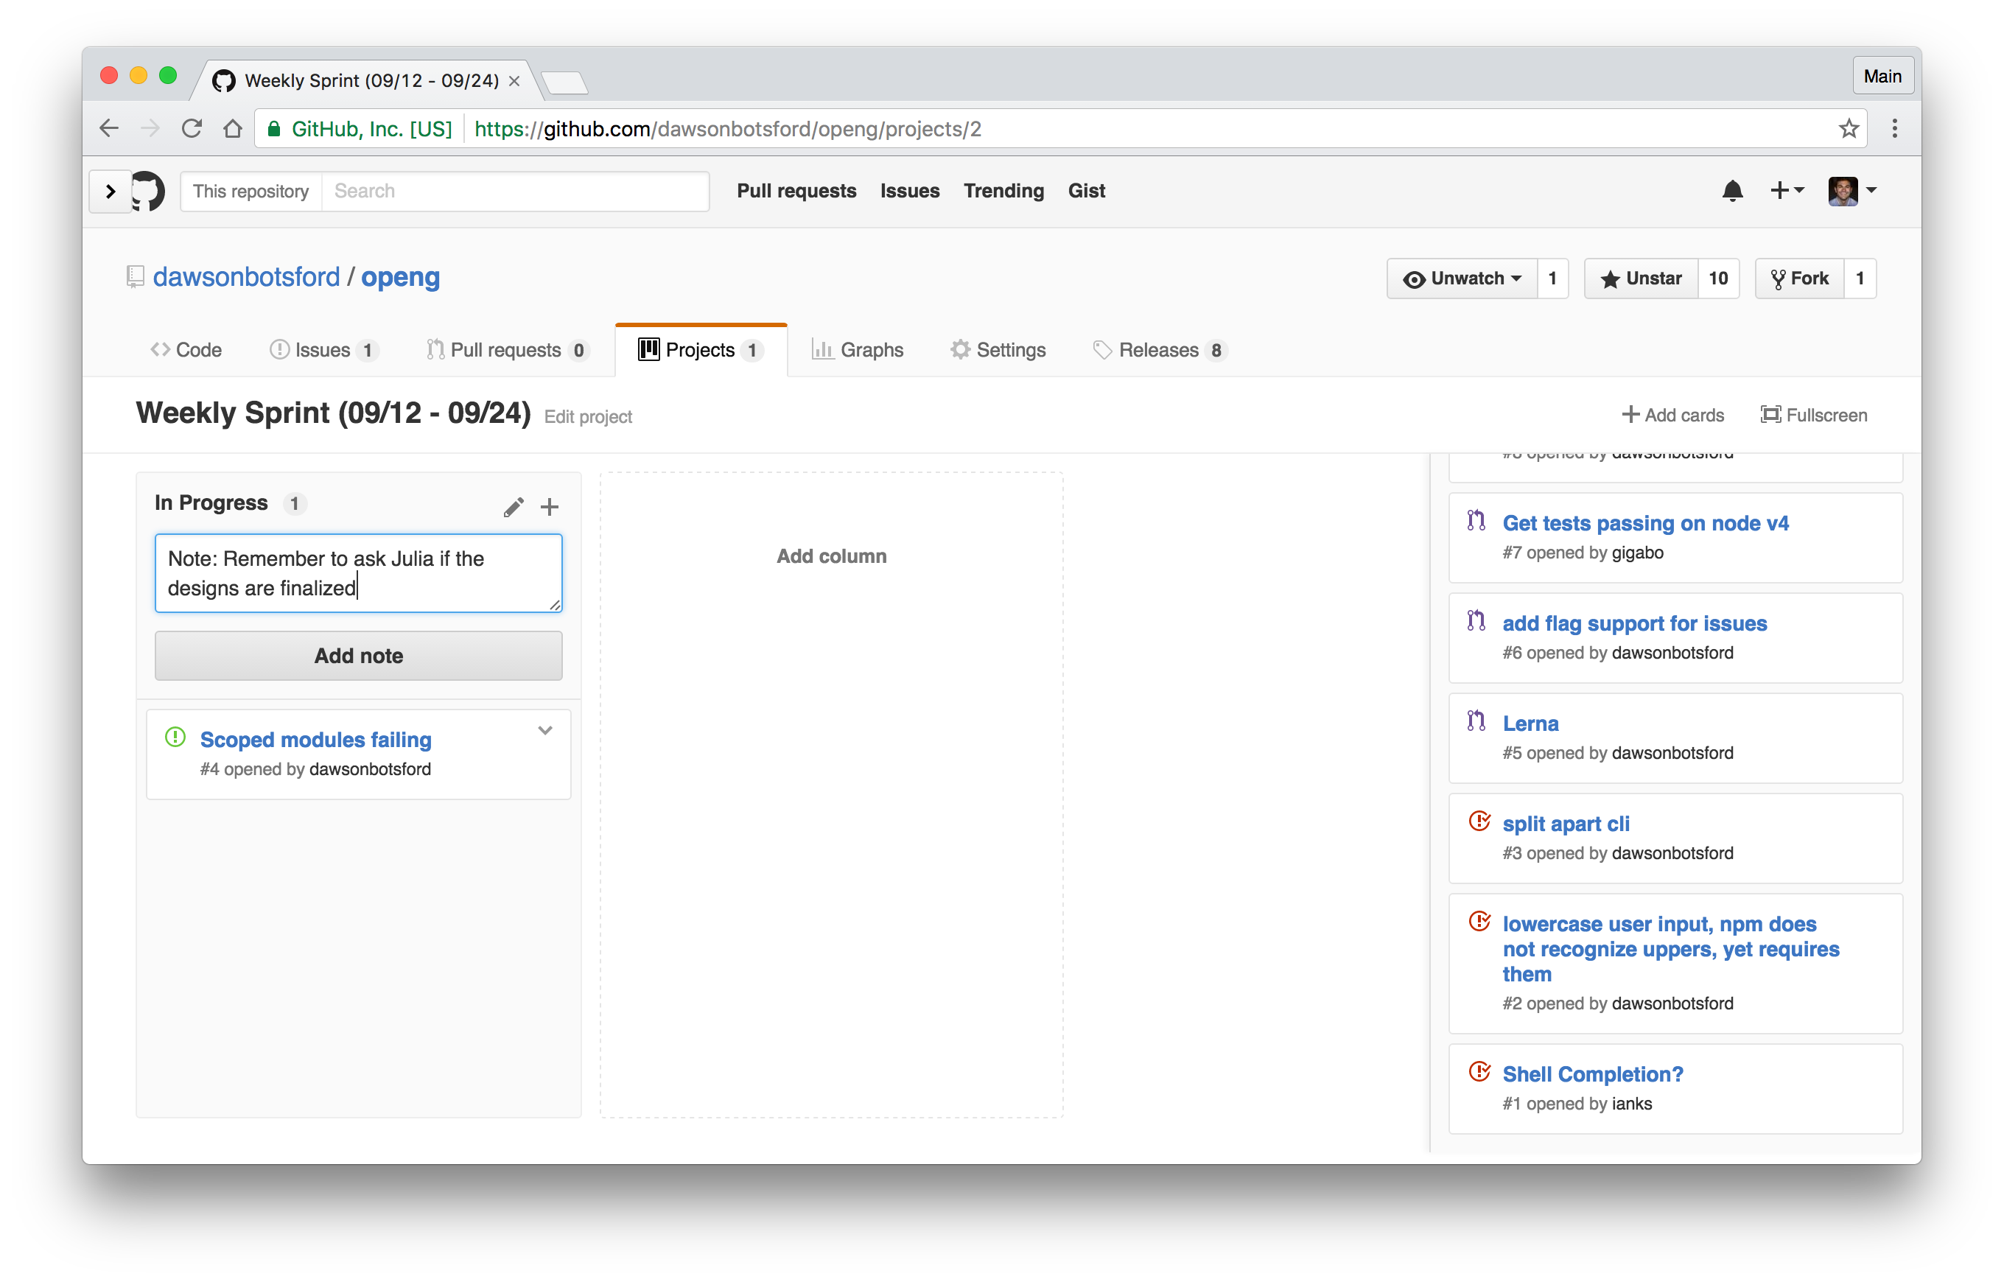This screenshot has width=2004, height=1282.
Task: Click the Edit project link
Action: click(589, 416)
